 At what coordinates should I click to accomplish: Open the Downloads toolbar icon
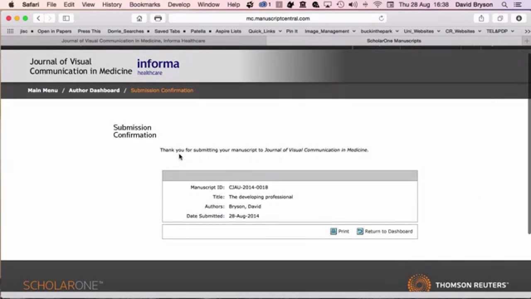coord(519,18)
